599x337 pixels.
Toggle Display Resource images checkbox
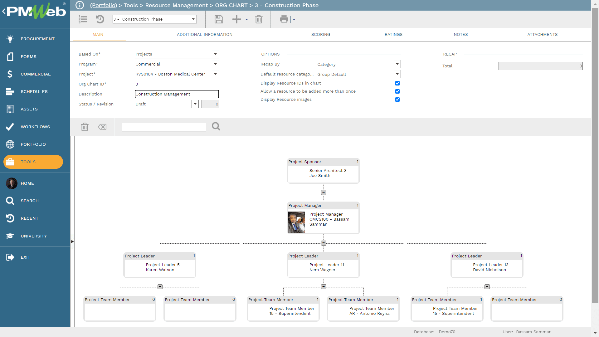(397, 100)
